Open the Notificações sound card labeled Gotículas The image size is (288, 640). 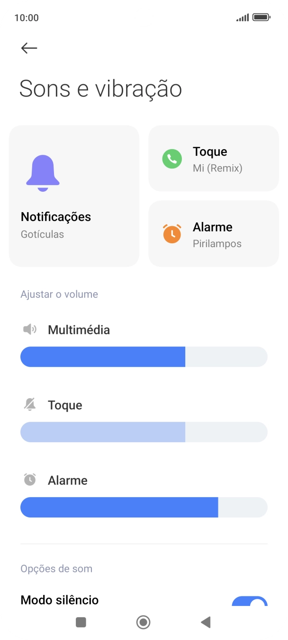pos(73,196)
